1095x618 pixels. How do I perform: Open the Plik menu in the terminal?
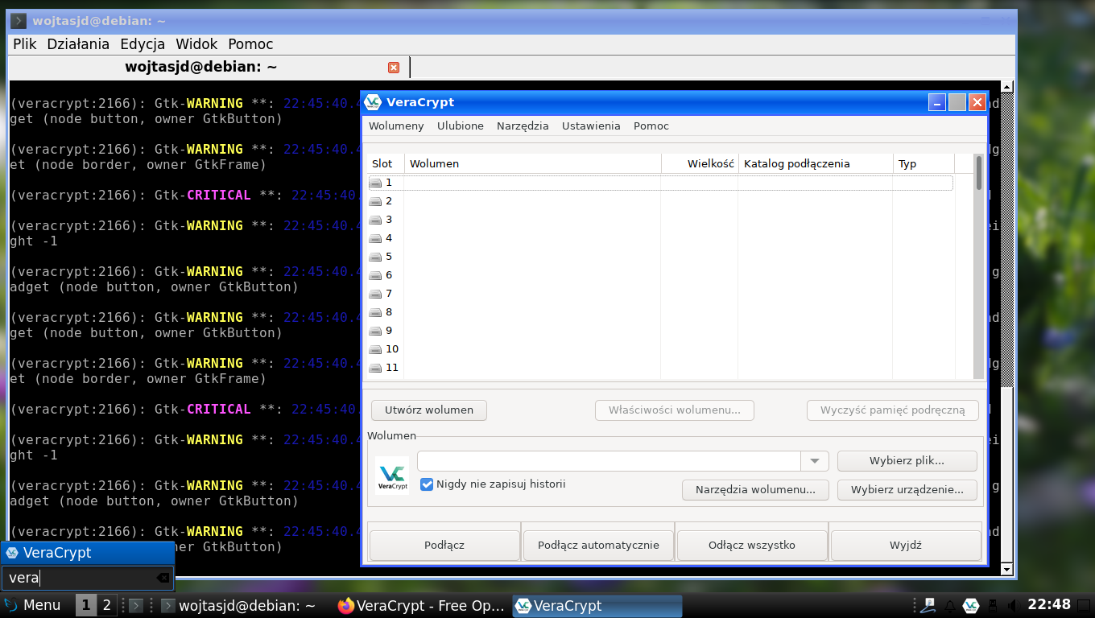[x=25, y=44]
